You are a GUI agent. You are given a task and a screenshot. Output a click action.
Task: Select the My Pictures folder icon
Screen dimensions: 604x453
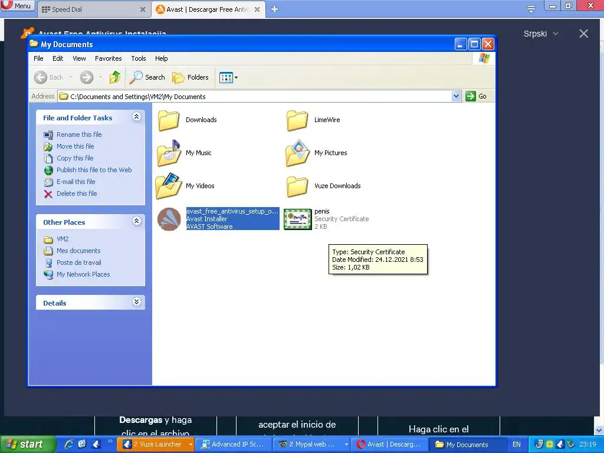(x=297, y=153)
